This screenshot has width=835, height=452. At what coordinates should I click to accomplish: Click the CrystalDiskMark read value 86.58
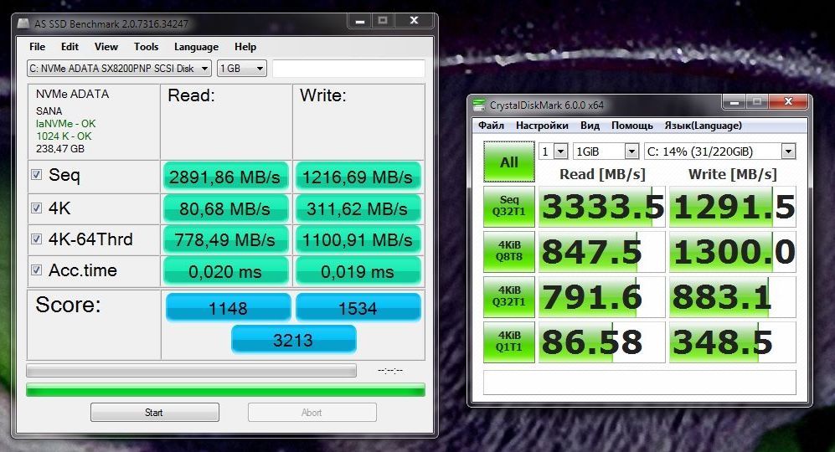[x=602, y=342]
